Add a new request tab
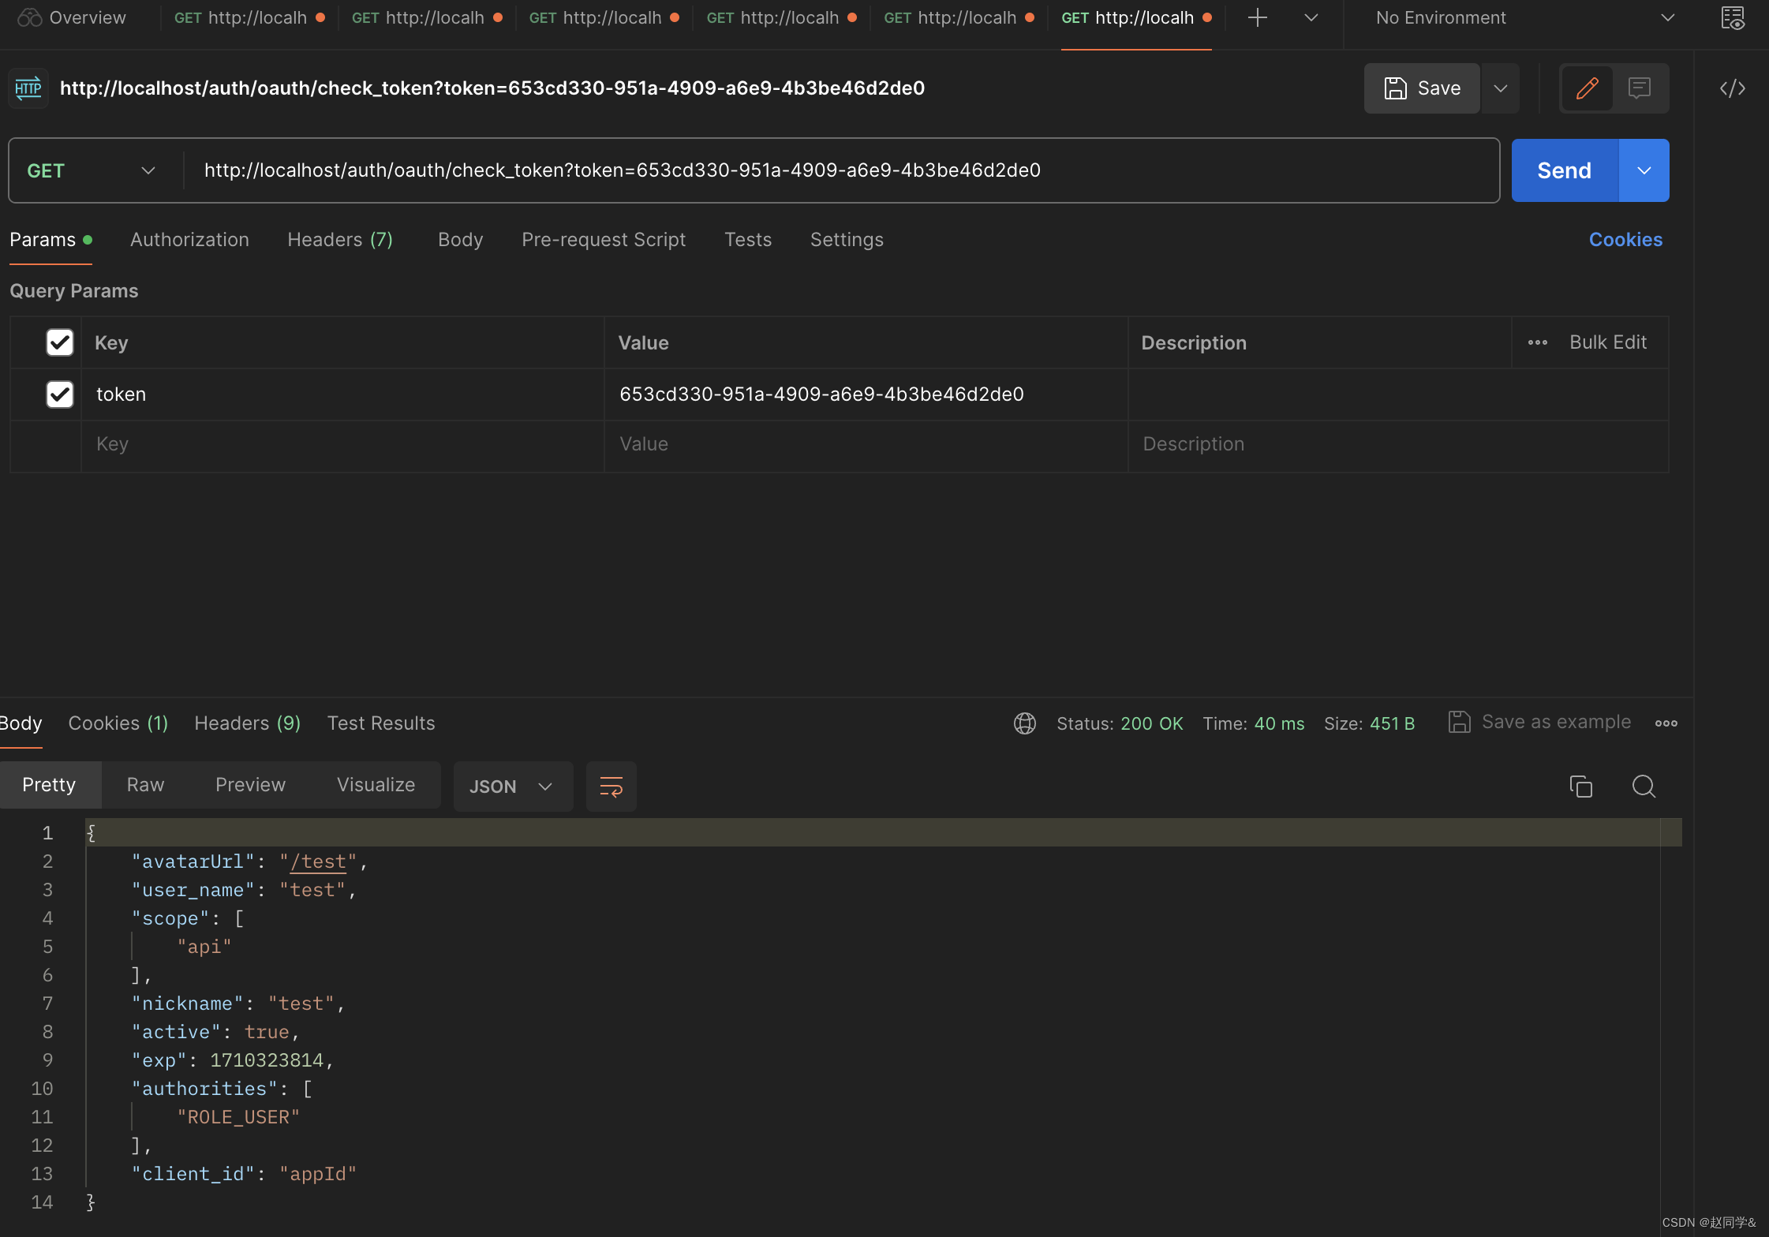1769x1237 pixels. tap(1258, 17)
